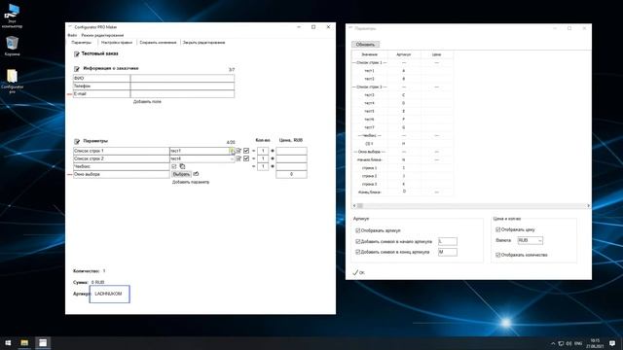The image size is (623, 350).
Task: Click the "Настройки правил" toolbar item
Action: [x=117, y=43]
